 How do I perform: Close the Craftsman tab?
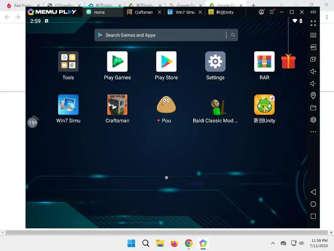click(x=159, y=12)
